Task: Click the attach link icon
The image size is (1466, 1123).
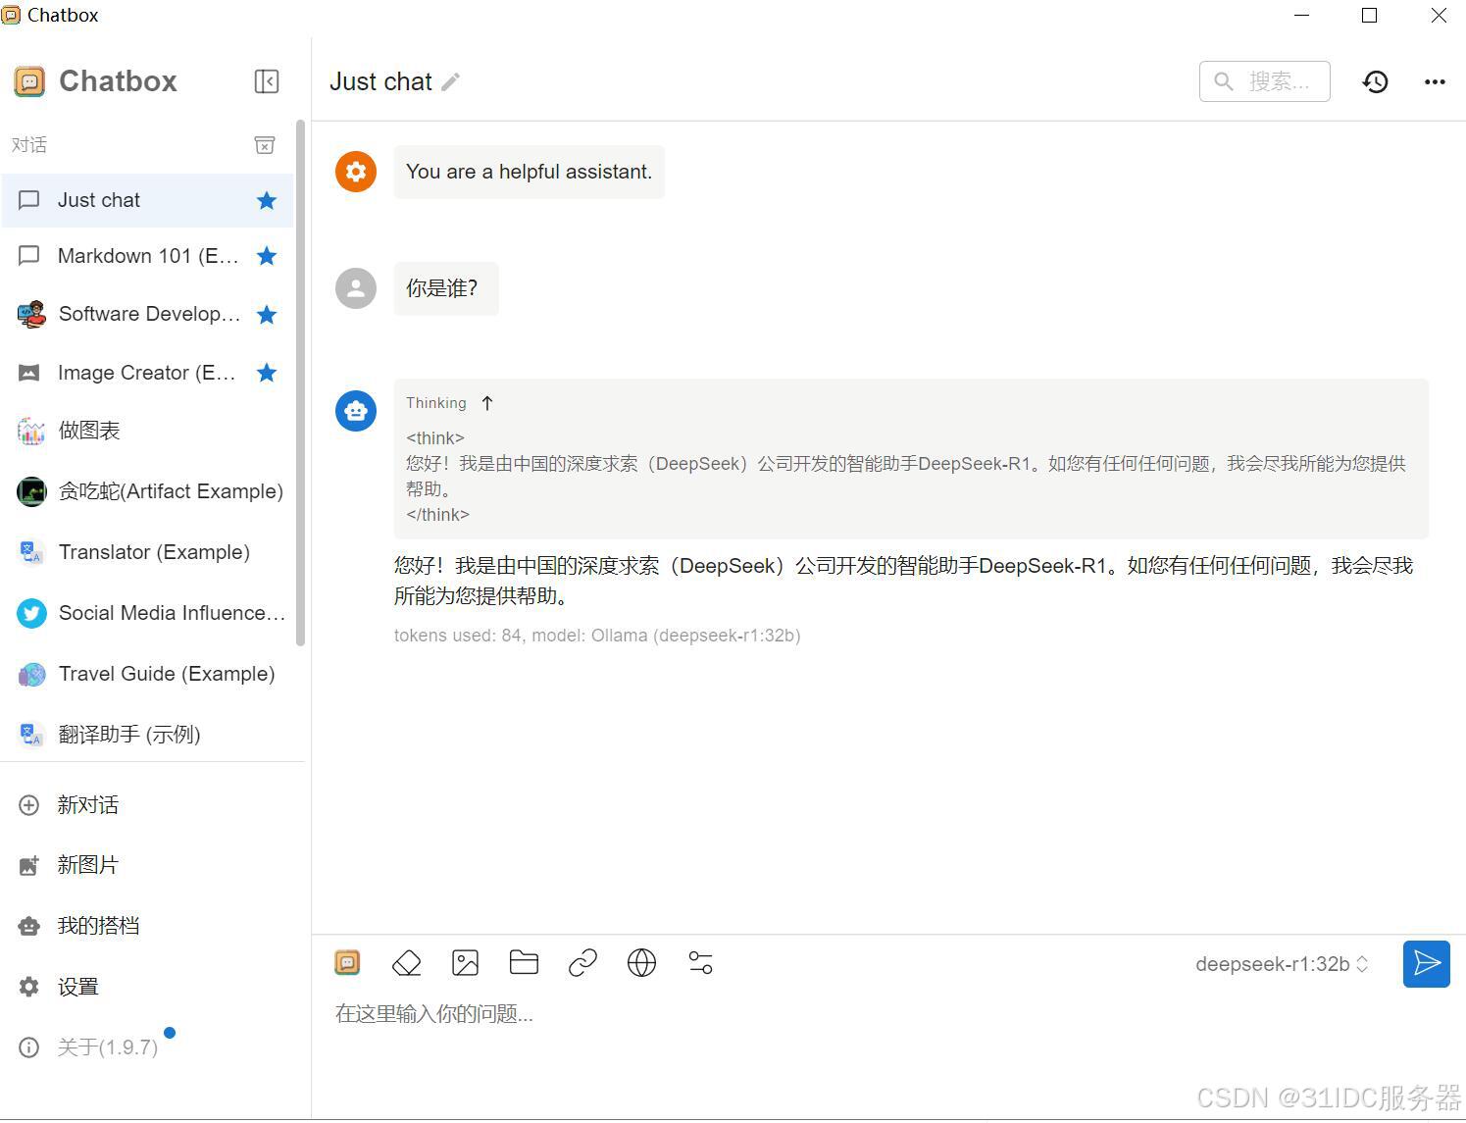Action: [x=583, y=963]
